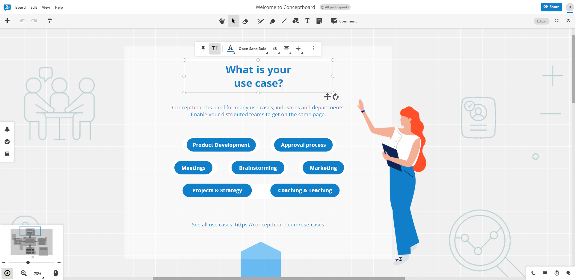575x280 pixels.
Task: Click the minimap board overview thumbnail
Action: pos(31,242)
